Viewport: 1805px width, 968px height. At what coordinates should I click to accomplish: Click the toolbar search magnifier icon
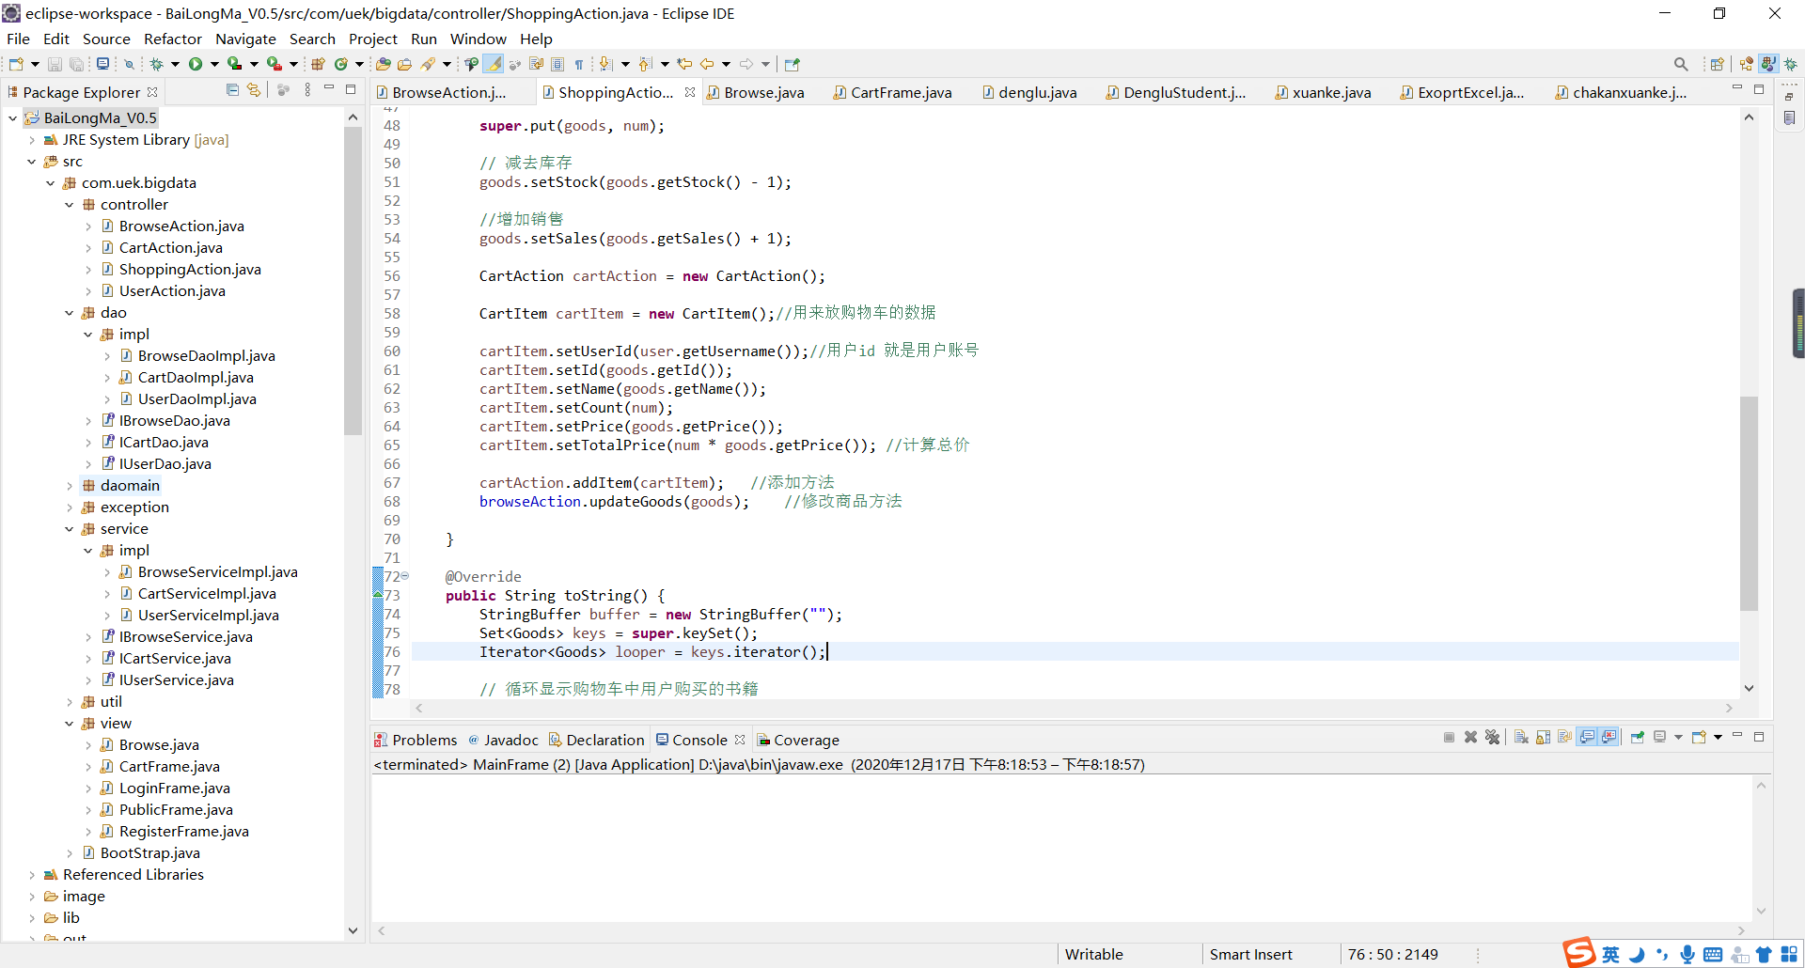click(1680, 64)
